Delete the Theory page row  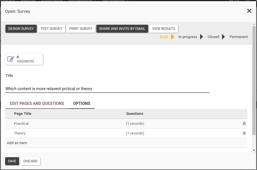point(244,133)
